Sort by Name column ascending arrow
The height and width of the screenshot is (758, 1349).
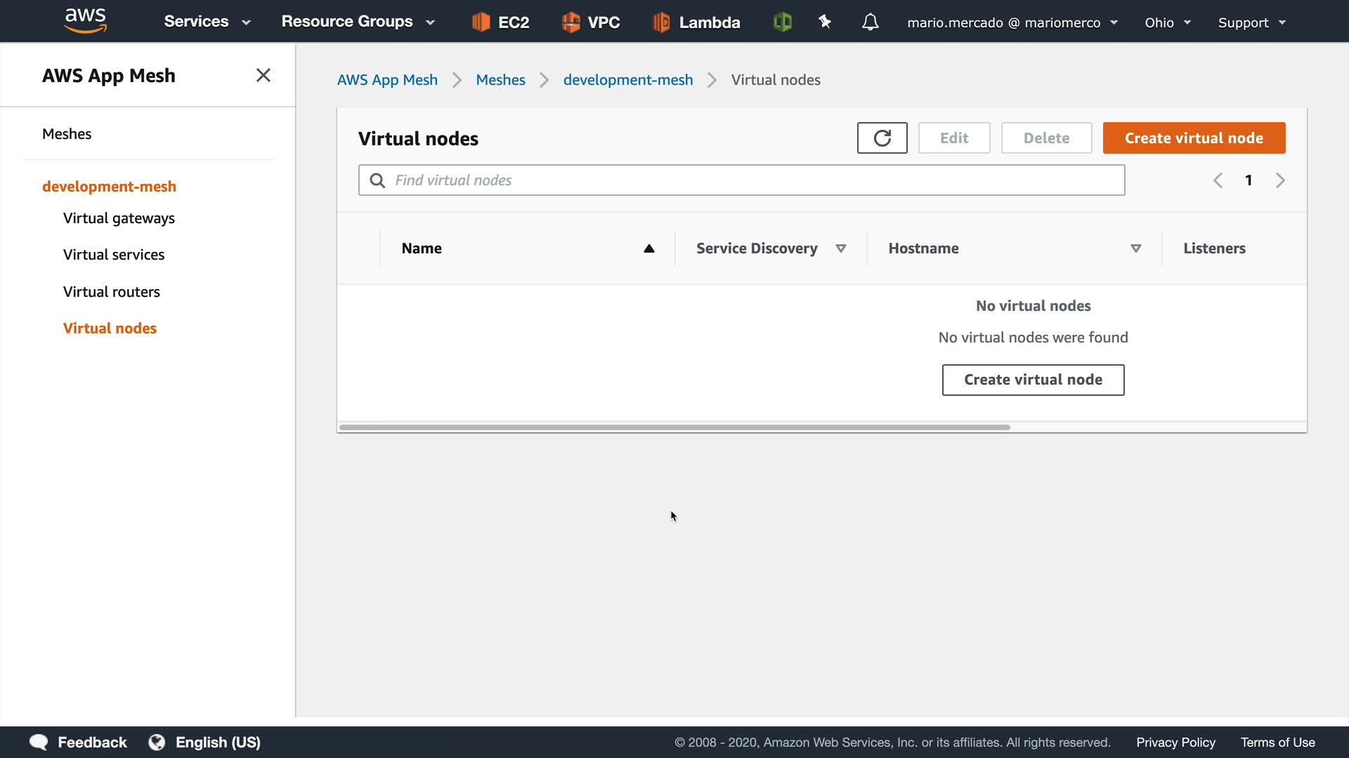pyautogui.click(x=649, y=248)
